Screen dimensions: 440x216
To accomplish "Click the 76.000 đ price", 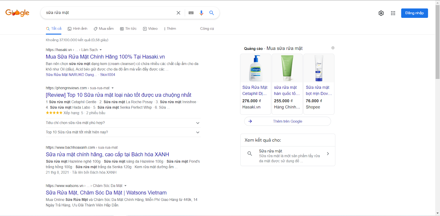I will pos(314,101).
